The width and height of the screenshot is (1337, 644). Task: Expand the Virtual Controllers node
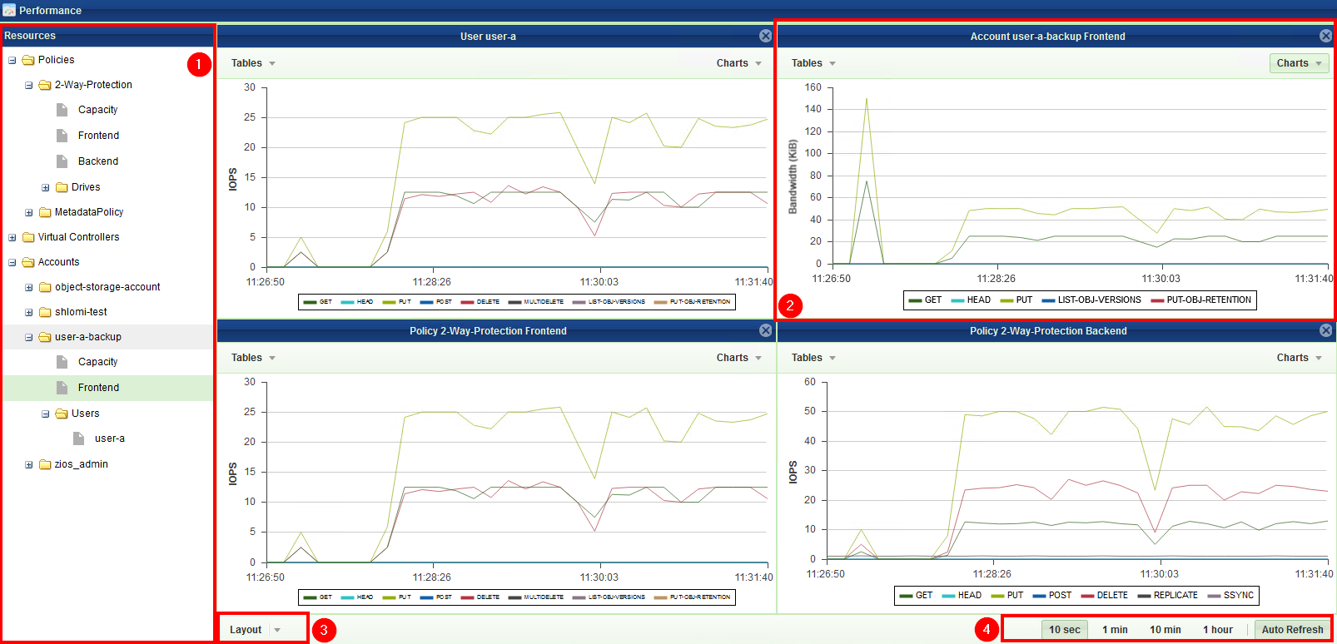point(12,237)
